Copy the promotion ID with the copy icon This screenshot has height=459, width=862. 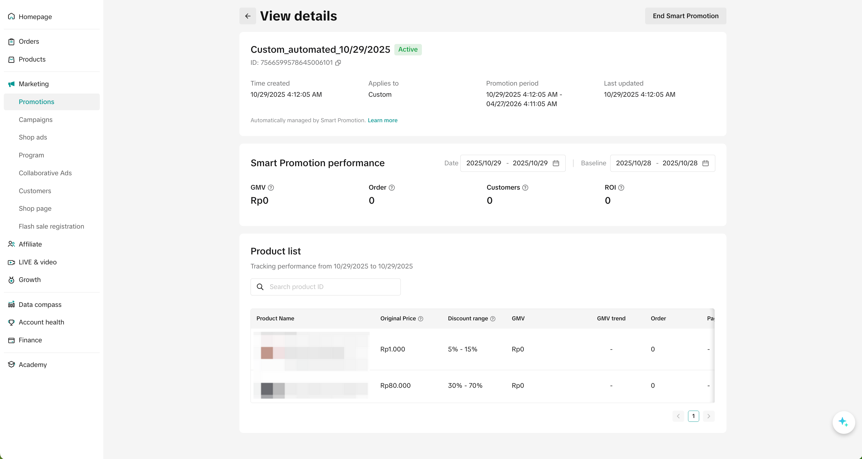pos(338,63)
